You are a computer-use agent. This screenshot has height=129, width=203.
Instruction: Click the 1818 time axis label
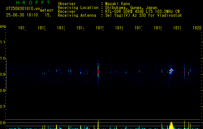[158, 28]
